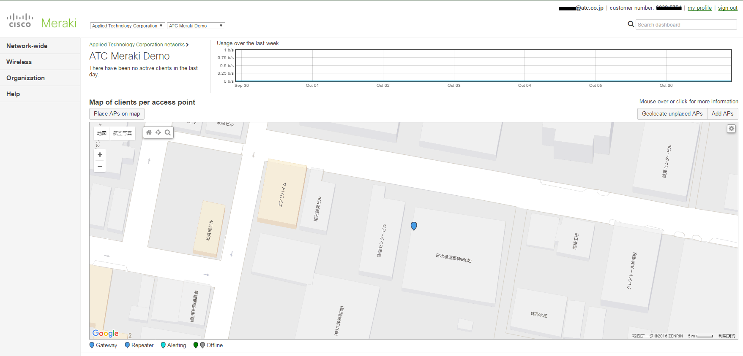
Task: Click the Alerting legend marker icon
Action: [163, 345]
